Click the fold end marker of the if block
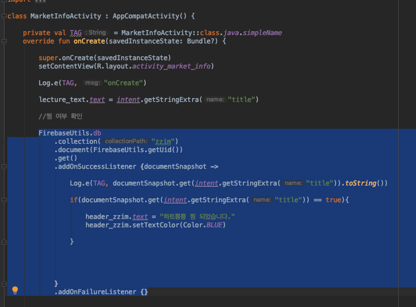The height and width of the screenshot is (307, 416). [x=4, y=242]
